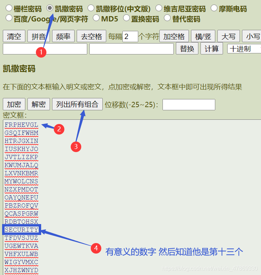261x275 pixels.
Task: Click the 加空格 button
Action: point(174,36)
